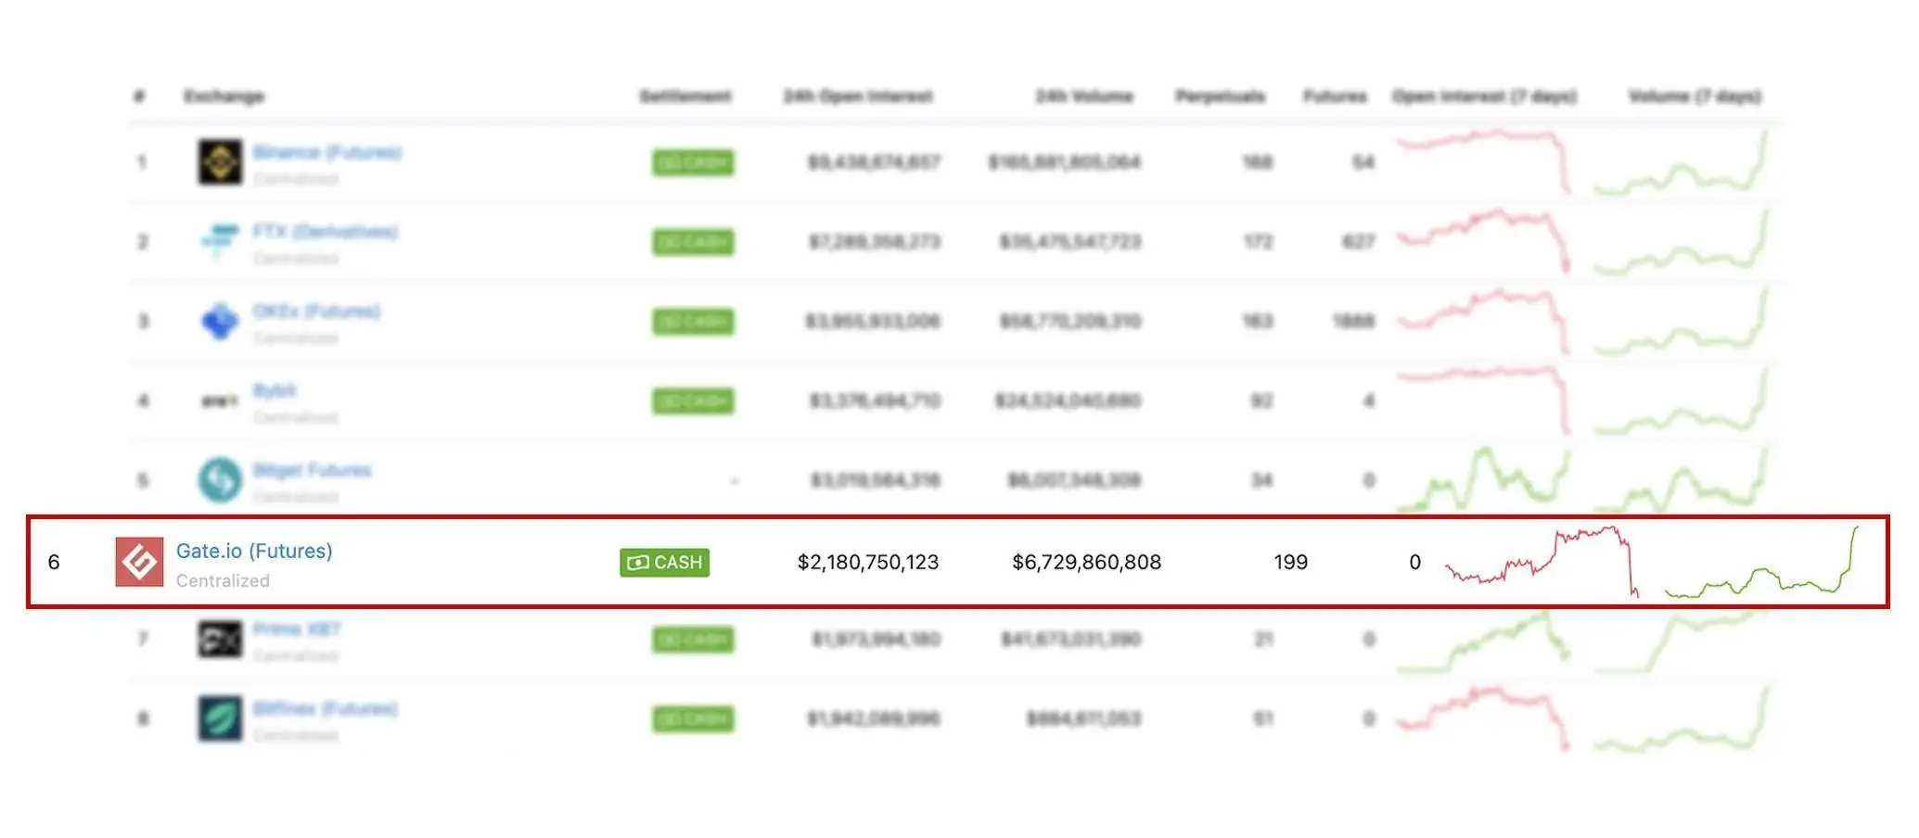Image resolution: width=1919 pixels, height=838 pixels.
Task: Click the CASH settlement badge for Gate.io
Action: point(664,563)
